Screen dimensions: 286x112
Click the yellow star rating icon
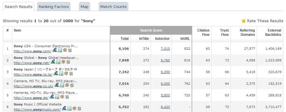tap(244, 21)
